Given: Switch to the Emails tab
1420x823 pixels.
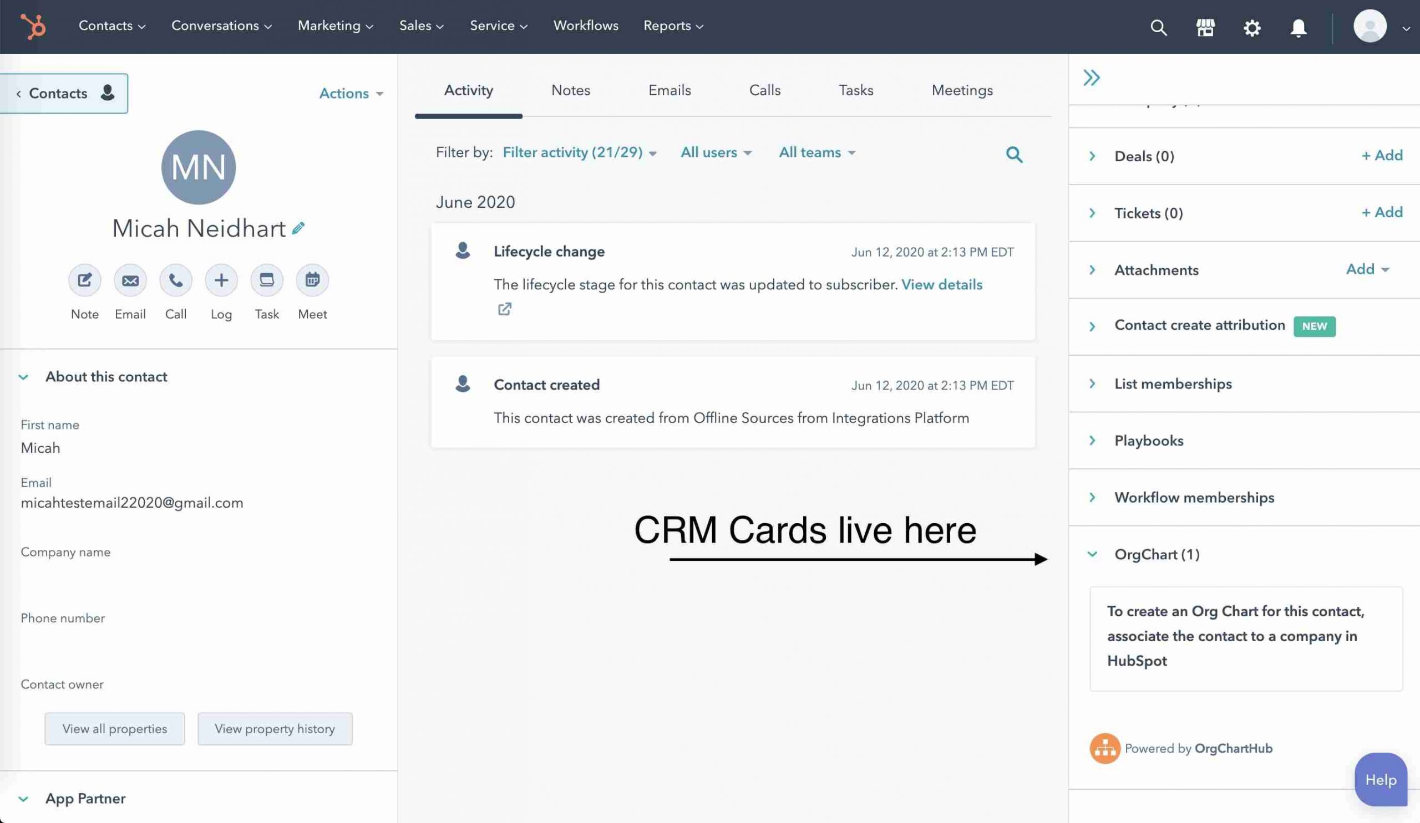Looking at the screenshot, I should 669,90.
